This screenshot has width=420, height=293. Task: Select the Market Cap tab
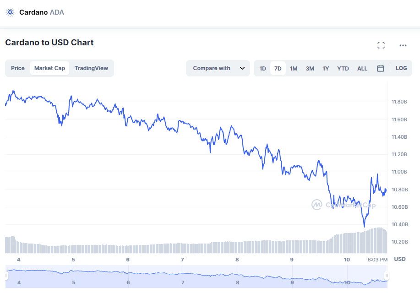[x=49, y=68]
